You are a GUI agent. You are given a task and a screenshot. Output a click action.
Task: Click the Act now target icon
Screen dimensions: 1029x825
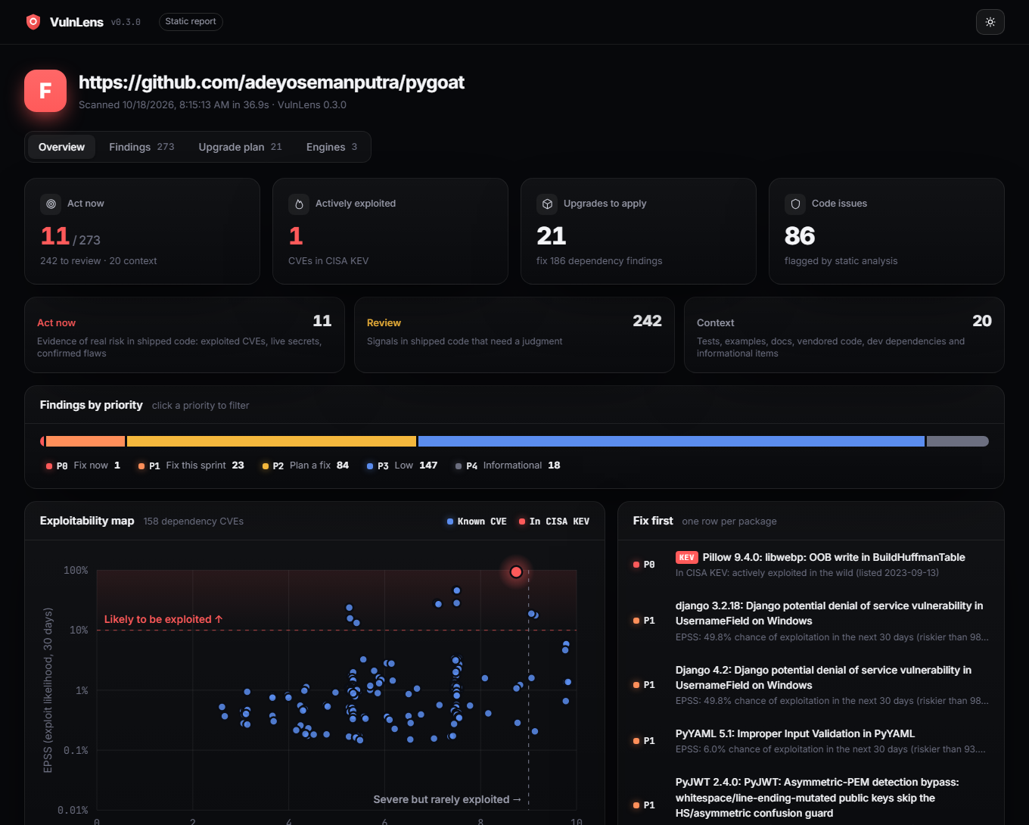(x=51, y=204)
